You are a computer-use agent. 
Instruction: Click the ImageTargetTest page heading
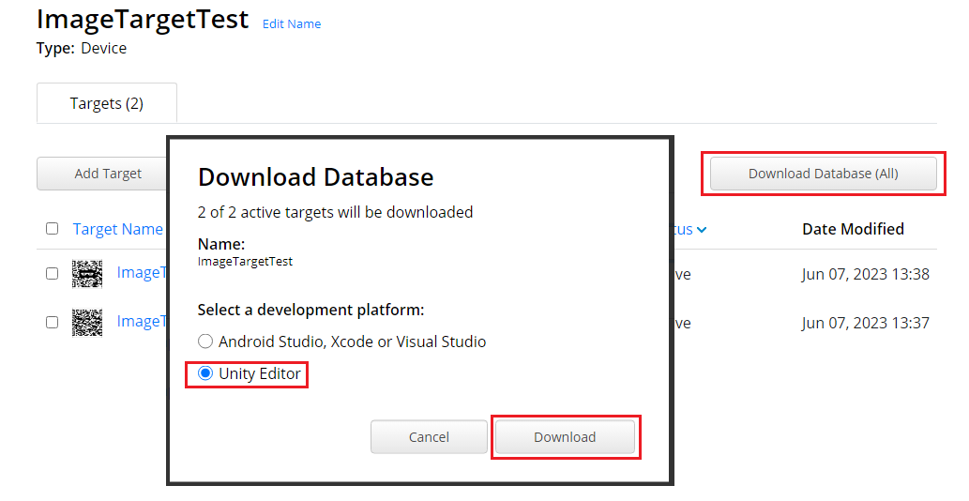143,19
